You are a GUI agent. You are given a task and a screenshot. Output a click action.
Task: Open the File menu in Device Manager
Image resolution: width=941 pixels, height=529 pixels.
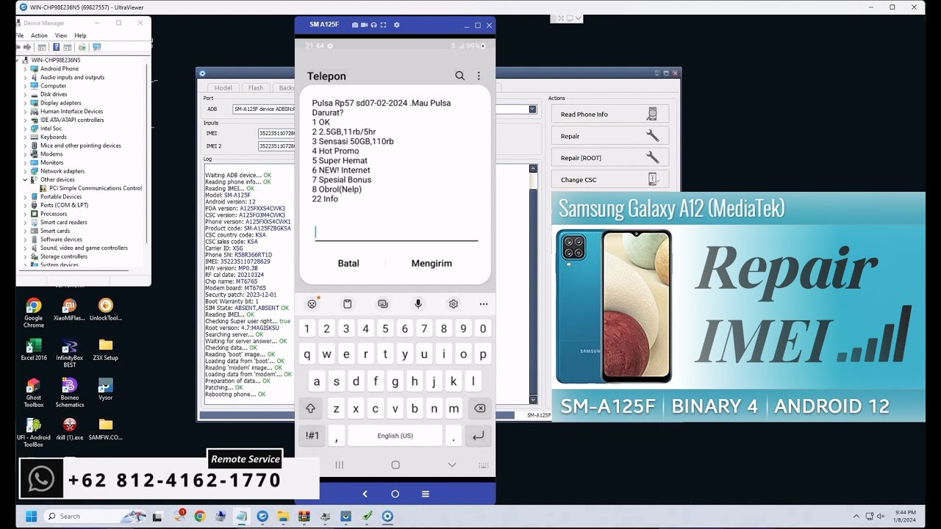20,35
